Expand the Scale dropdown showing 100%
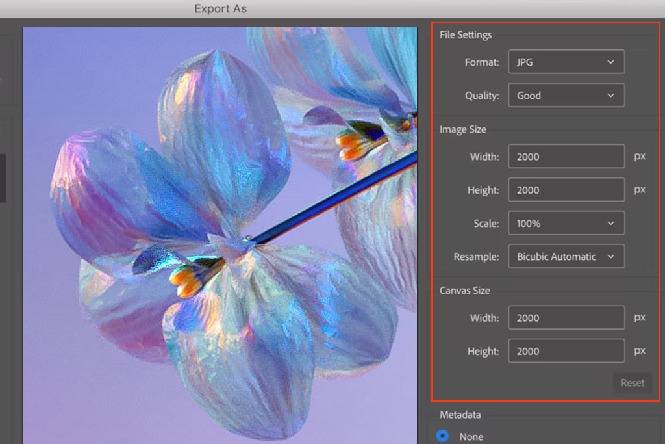Viewport: 665px width, 444px height. click(x=566, y=223)
